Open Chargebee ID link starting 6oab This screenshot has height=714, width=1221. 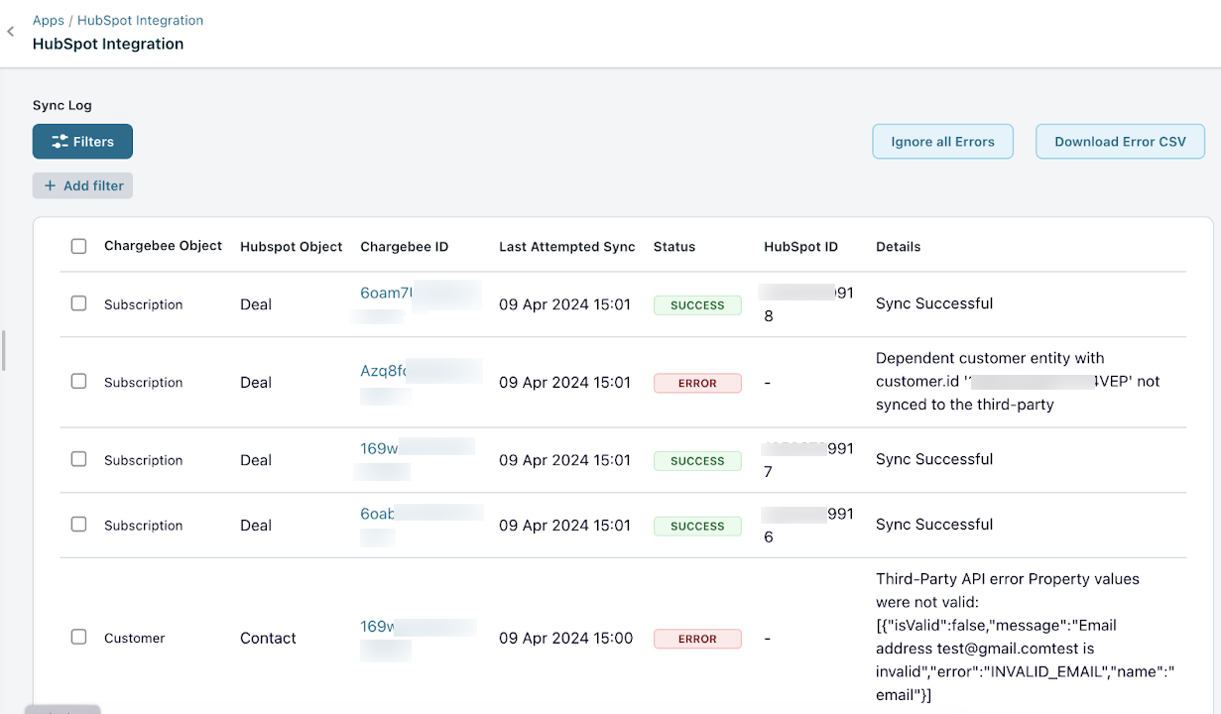coord(378,514)
